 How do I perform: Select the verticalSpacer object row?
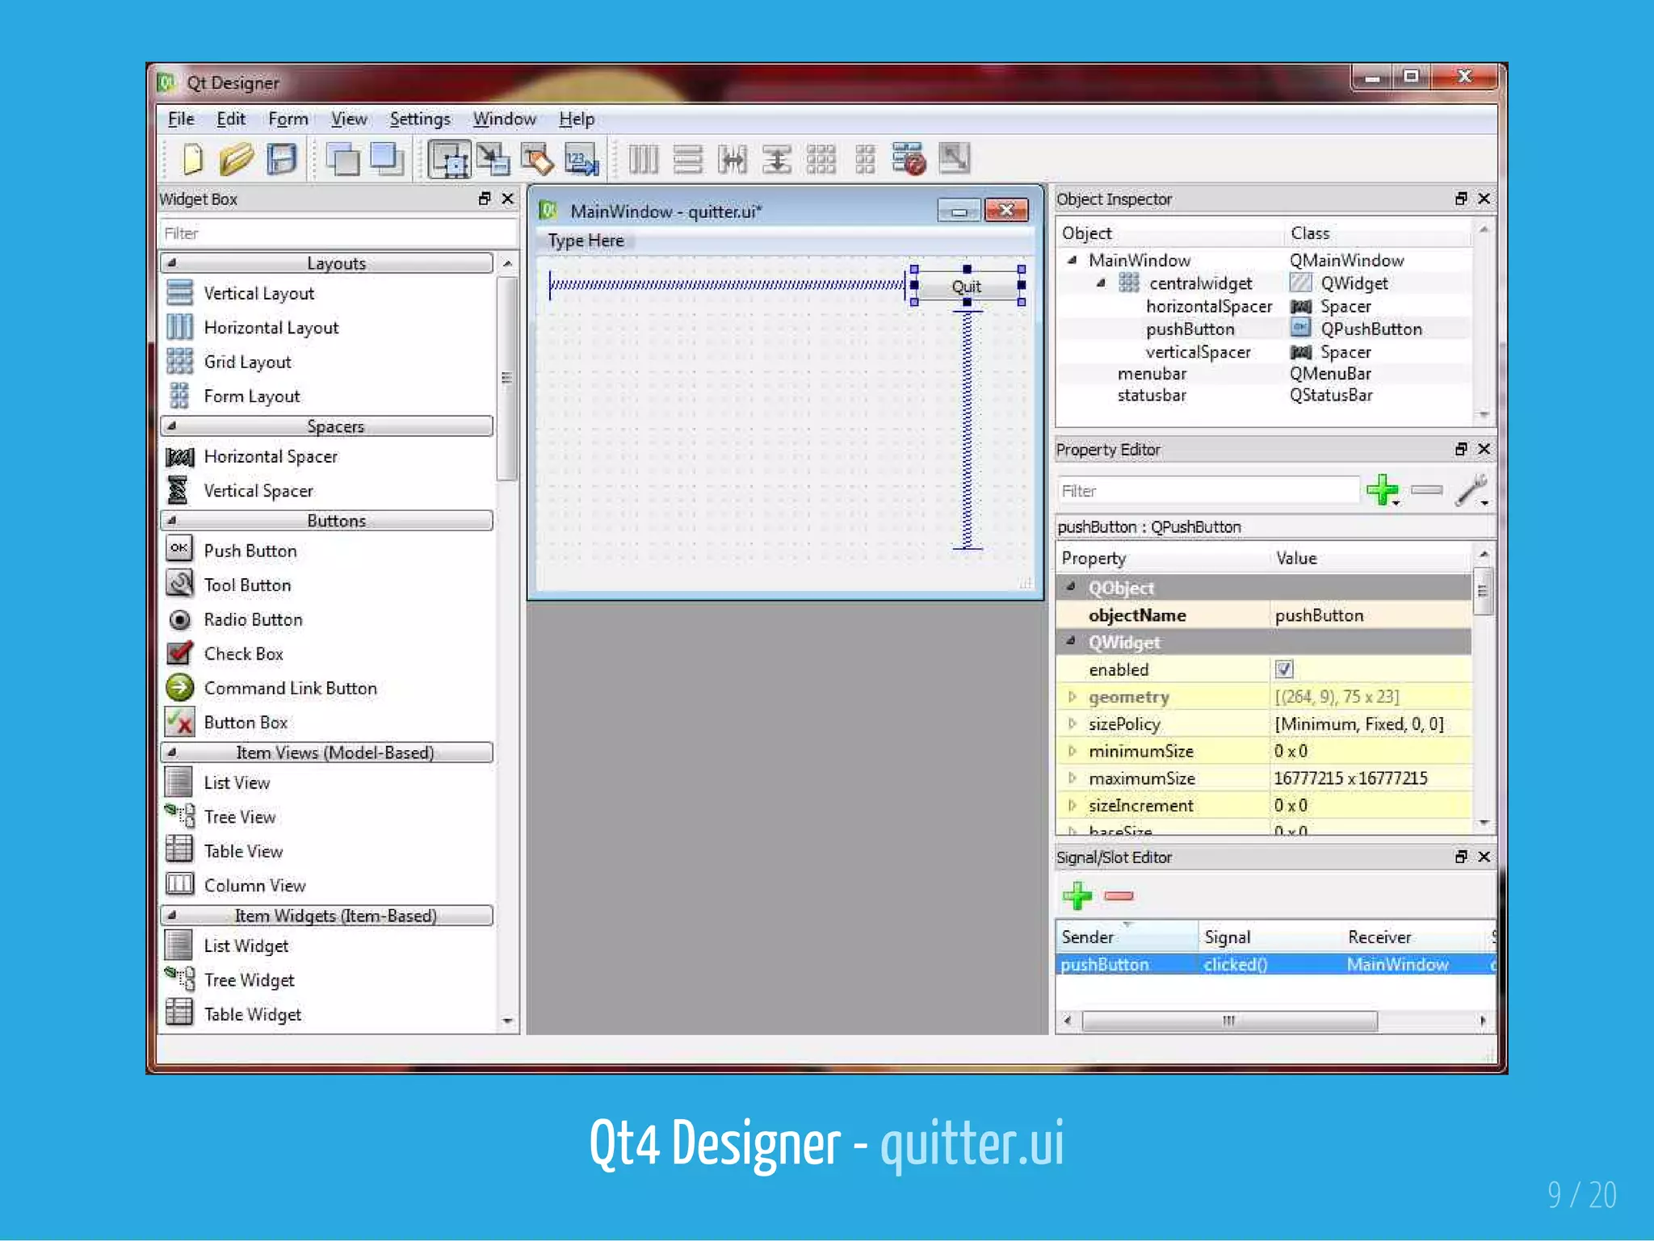(1264, 352)
